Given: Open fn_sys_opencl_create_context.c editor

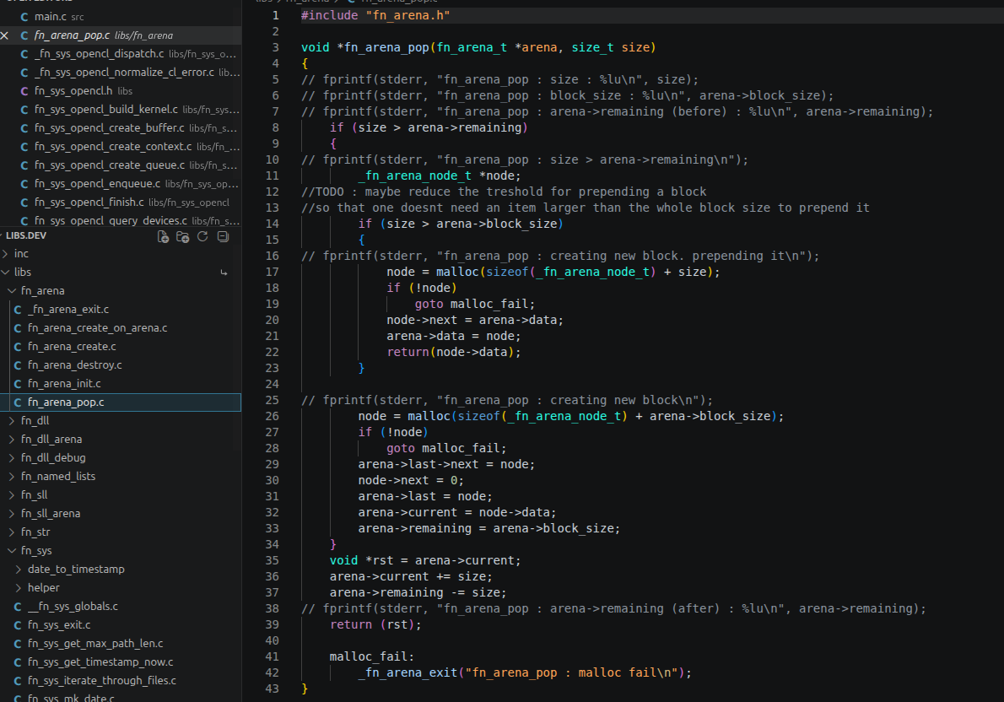Looking at the screenshot, I should (x=121, y=147).
